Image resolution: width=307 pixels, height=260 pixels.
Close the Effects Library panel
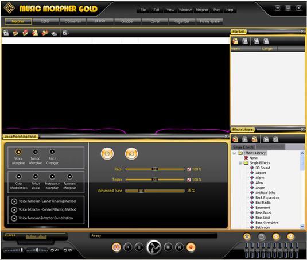click(302, 129)
